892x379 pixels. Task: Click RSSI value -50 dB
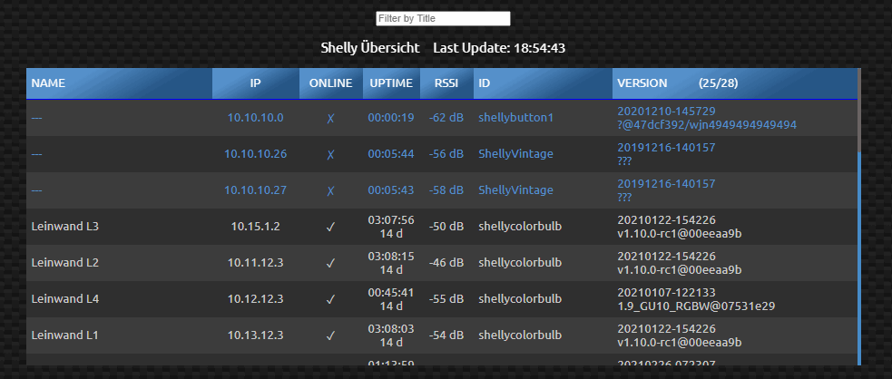(446, 227)
